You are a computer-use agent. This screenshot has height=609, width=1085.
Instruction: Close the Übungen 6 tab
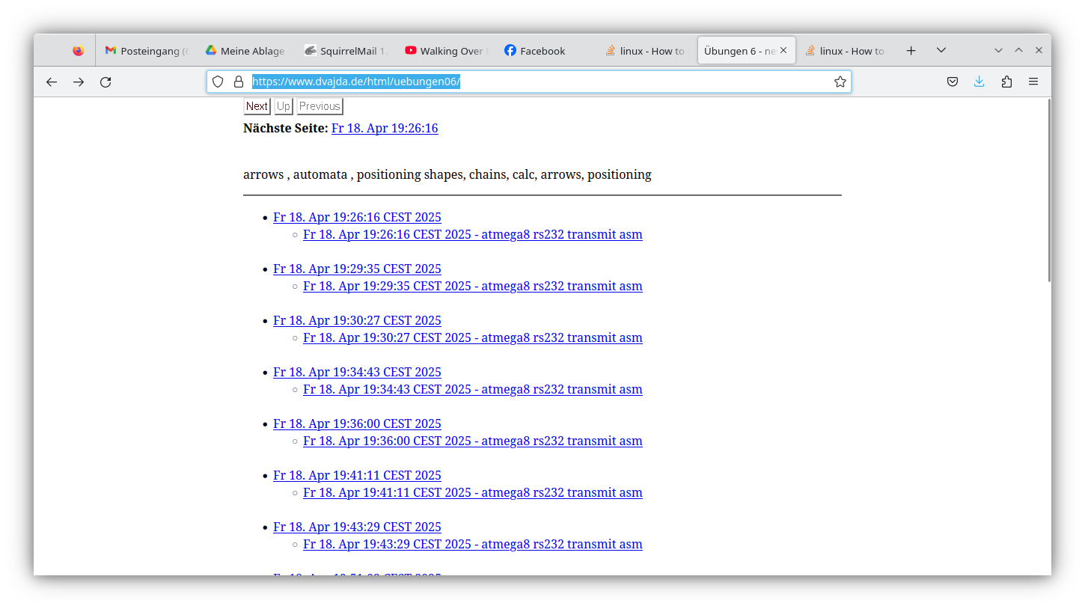click(x=783, y=51)
